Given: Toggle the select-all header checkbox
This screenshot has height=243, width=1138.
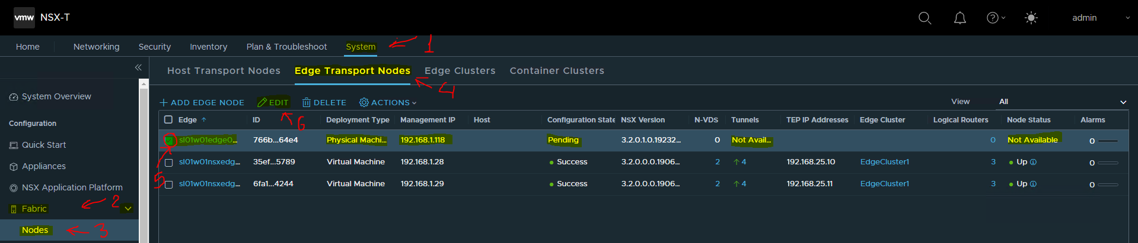Looking at the screenshot, I should (168, 119).
